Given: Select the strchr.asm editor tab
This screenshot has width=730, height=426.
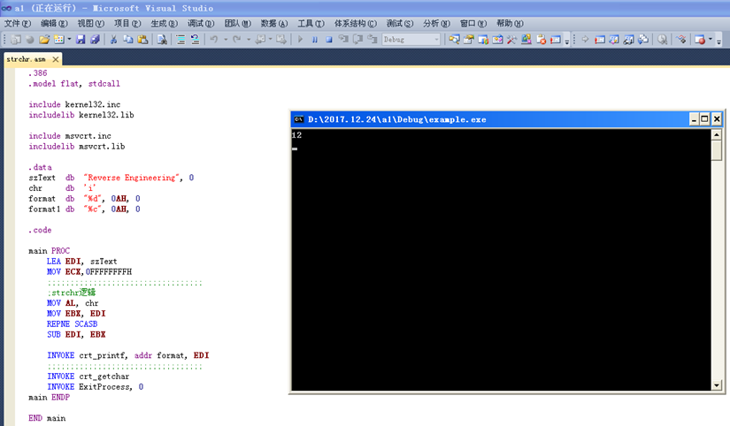Looking at the screenshot, I should coord(25,59).
